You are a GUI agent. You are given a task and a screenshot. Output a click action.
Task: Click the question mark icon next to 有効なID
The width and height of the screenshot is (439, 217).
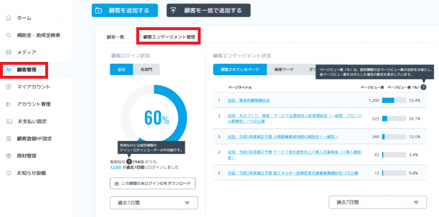(129, 161)
